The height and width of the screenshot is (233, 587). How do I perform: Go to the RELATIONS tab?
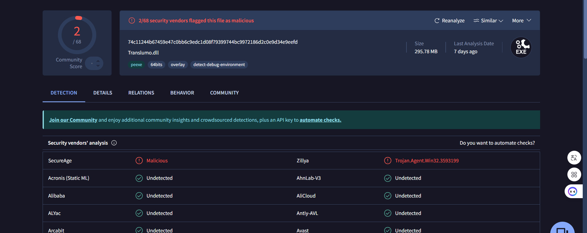141,93
